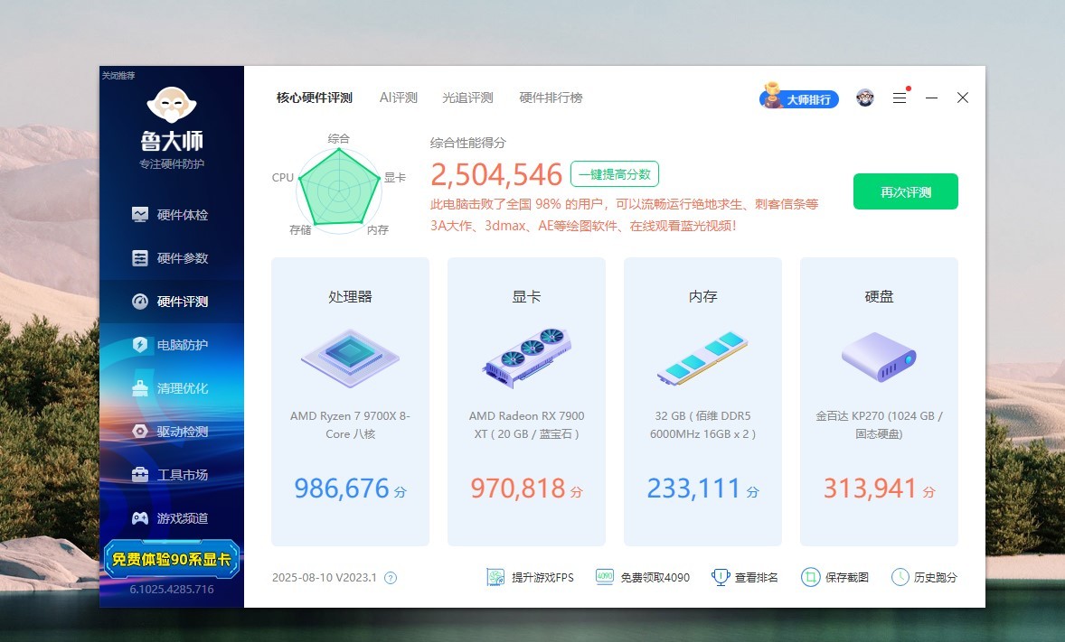Open 电脑防护 in the sidebar
1065x642 pixels.
point(171,345)
